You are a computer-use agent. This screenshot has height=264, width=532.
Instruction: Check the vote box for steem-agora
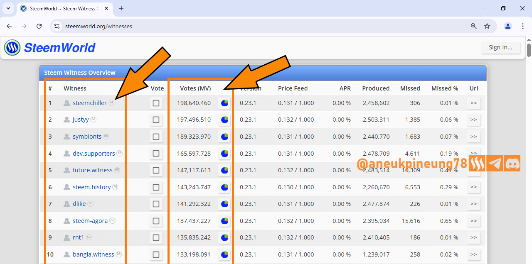(156, 221)
